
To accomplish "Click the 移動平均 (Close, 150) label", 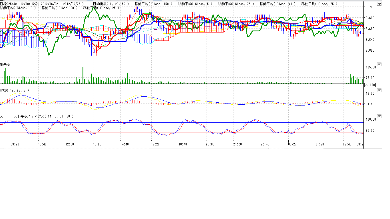I will pyautogui.click(x=153, y=4).
